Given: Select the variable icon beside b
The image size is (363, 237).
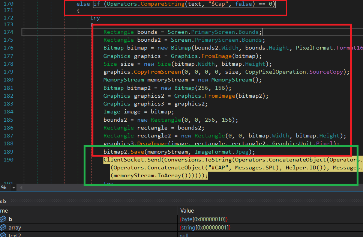Looking at the screenshot, I should (x=3, y=219).
